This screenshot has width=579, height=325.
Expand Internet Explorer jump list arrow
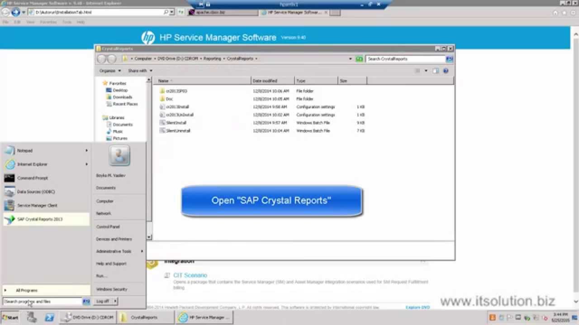pos(86,164)
